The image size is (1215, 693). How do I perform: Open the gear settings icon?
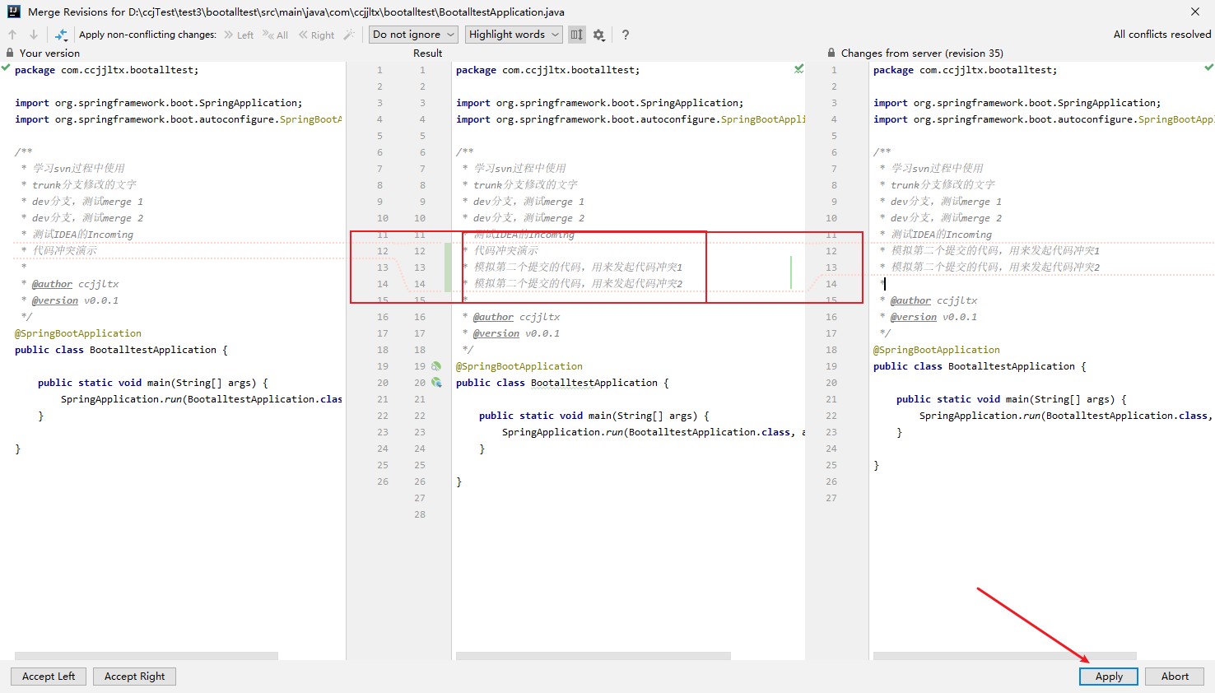(599, 35)
